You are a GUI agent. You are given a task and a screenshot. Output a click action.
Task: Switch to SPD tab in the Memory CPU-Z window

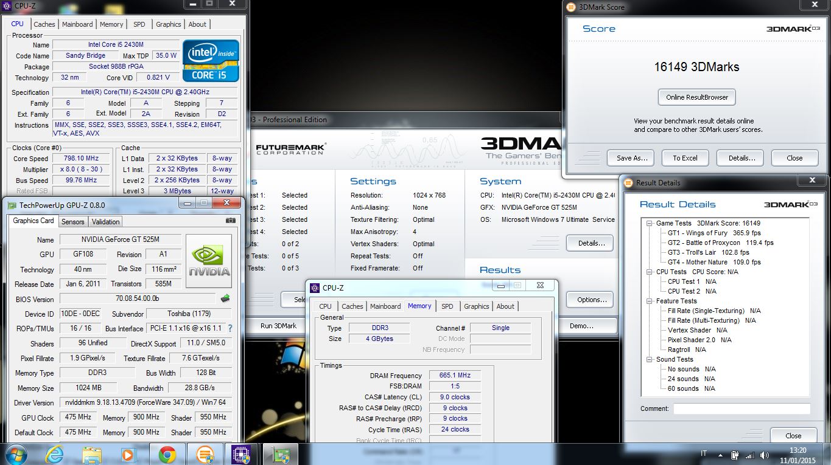pos(447,306)
